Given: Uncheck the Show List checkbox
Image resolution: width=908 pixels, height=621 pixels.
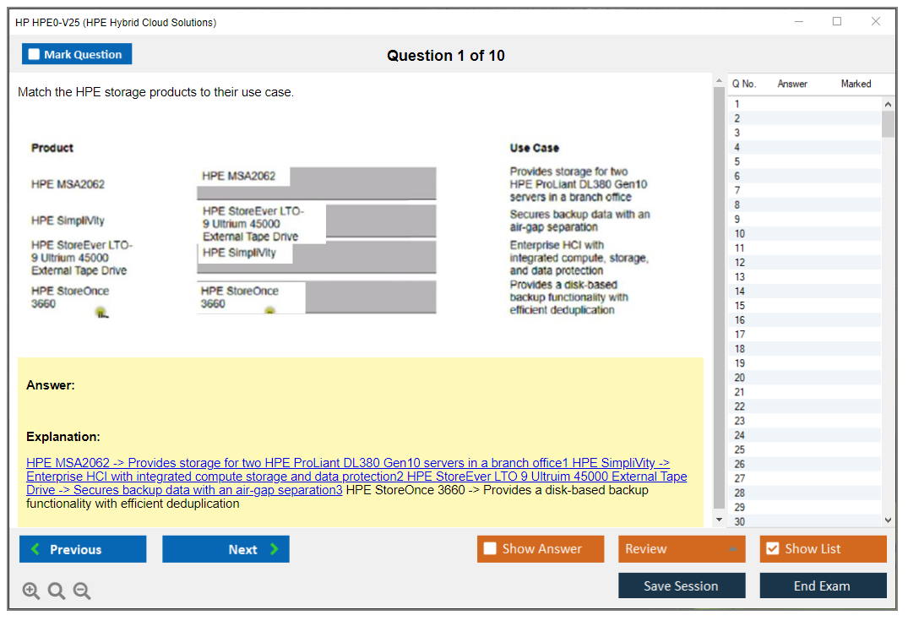Looking at the screenshot, I should [x=772, y=549].
